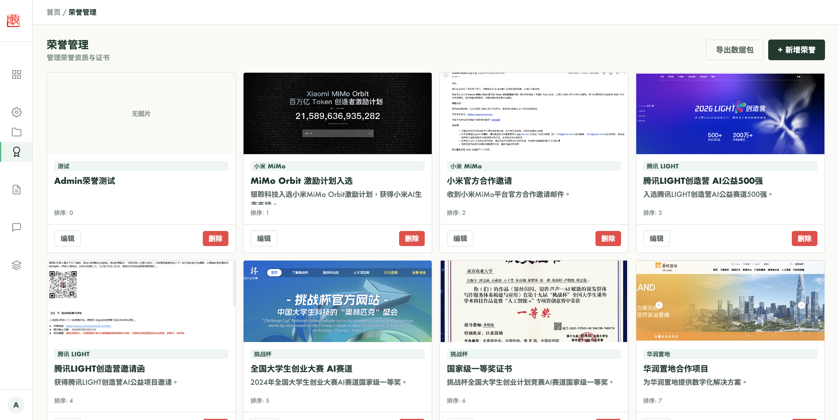Screen dimensions: 839x420
Task: Edit the 小米官方合作邀请 card
Action: (460, 238)
